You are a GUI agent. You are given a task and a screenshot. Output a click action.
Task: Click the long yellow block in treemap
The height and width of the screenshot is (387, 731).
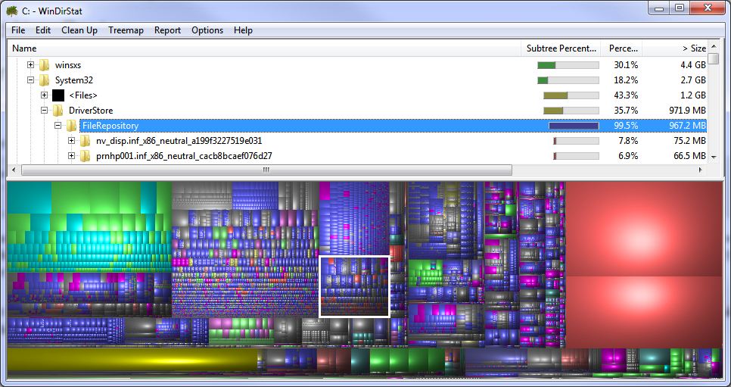132,360
